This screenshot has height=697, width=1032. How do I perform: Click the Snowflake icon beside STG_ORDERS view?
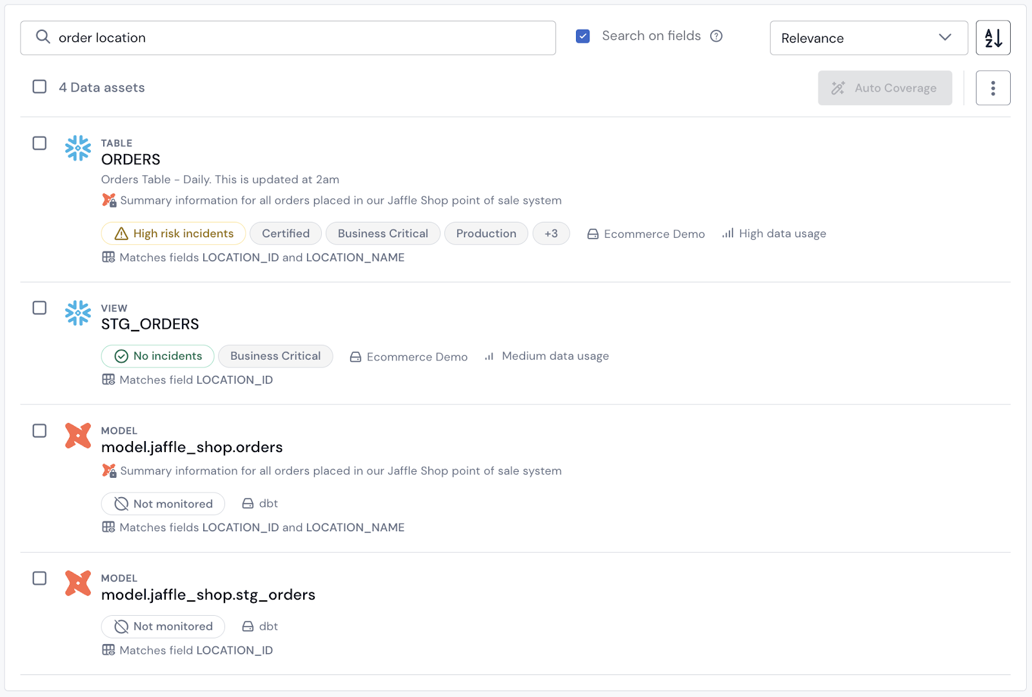[77, 313]
